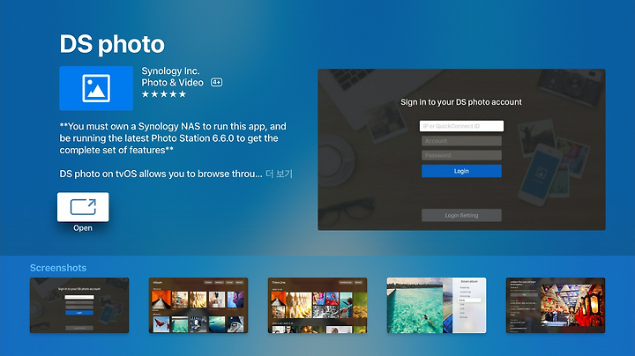Open the Time Line screenshot thumbnail

pos(317,306)
